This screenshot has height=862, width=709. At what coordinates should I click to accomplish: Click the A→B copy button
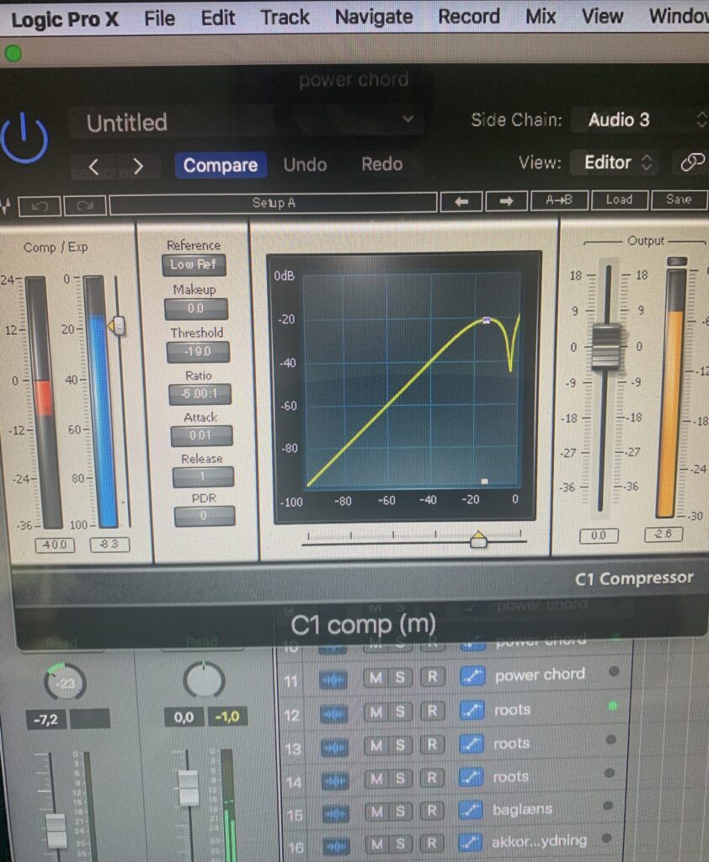point(559,200)
